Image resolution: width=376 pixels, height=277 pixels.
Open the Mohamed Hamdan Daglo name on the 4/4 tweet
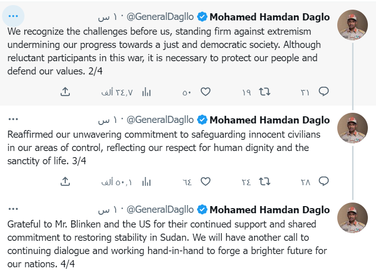tap(270, 210)
